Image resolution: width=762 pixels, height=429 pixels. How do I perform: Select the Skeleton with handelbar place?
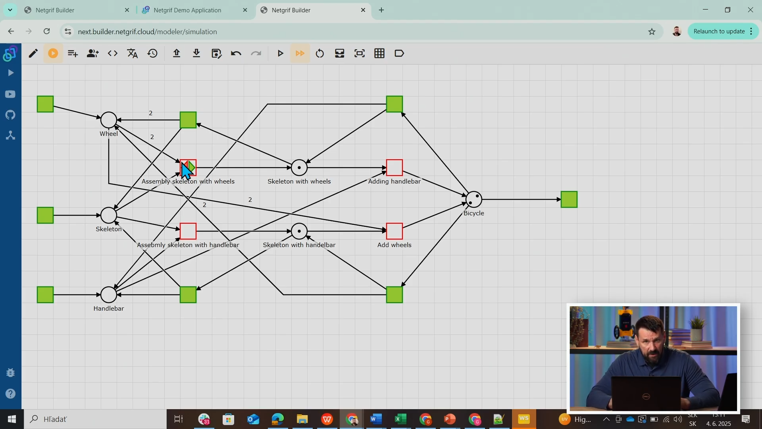299,231
